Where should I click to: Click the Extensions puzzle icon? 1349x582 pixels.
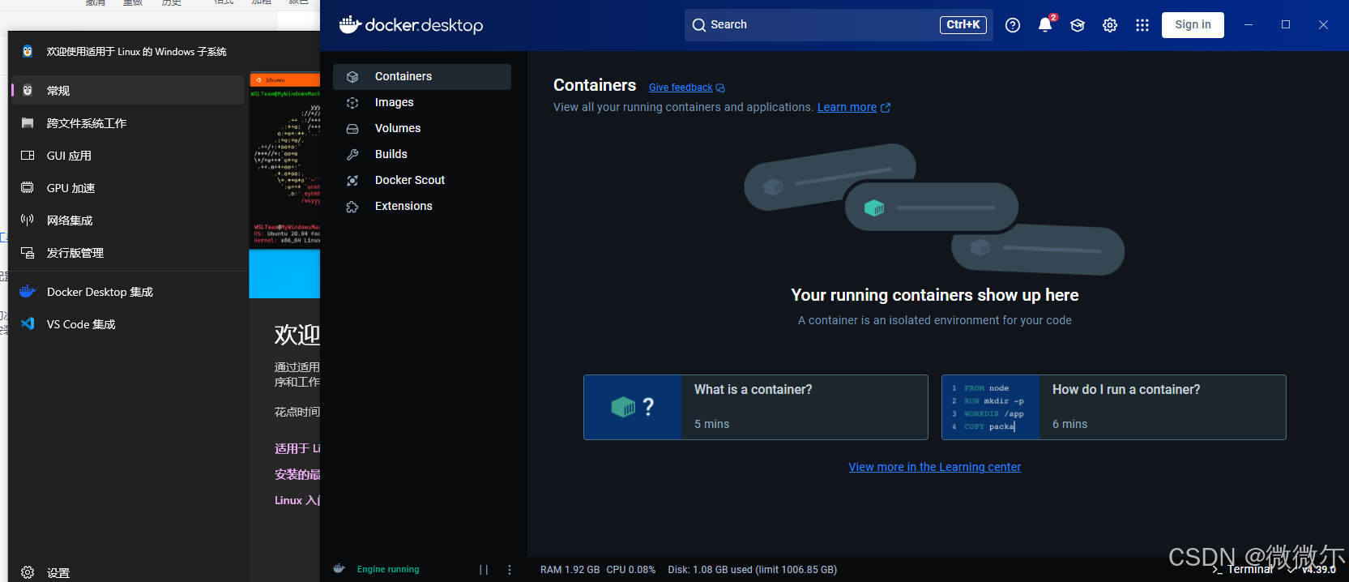(x=352, y=207)
